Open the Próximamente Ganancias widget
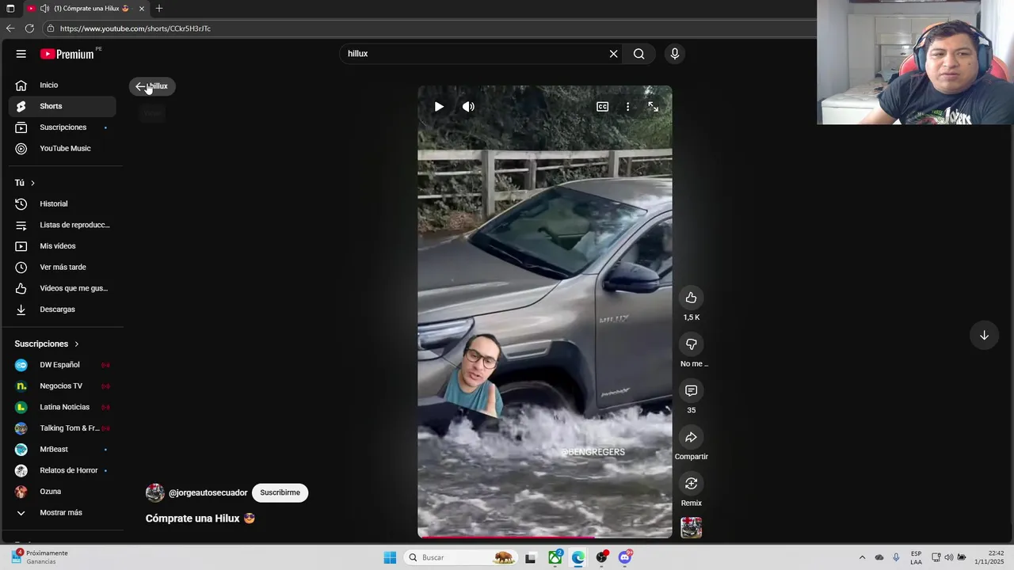The image size is (1014, 570). pyautogui.click(x=40, y=557)
